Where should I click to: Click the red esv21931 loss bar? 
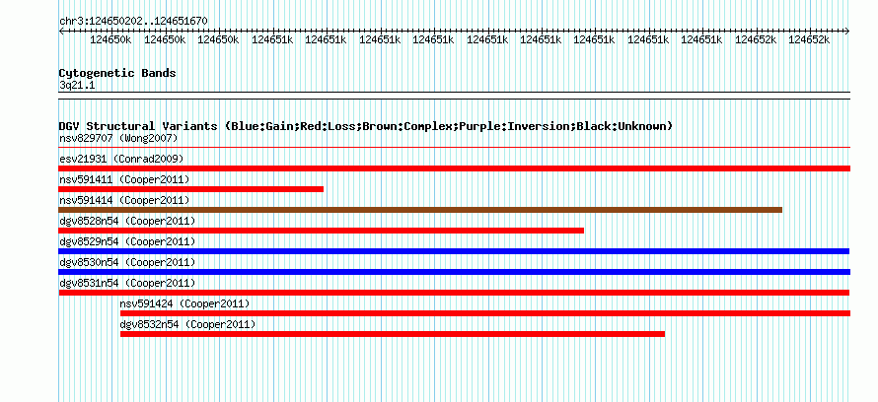pyautogui.click(x=454, y=168)
